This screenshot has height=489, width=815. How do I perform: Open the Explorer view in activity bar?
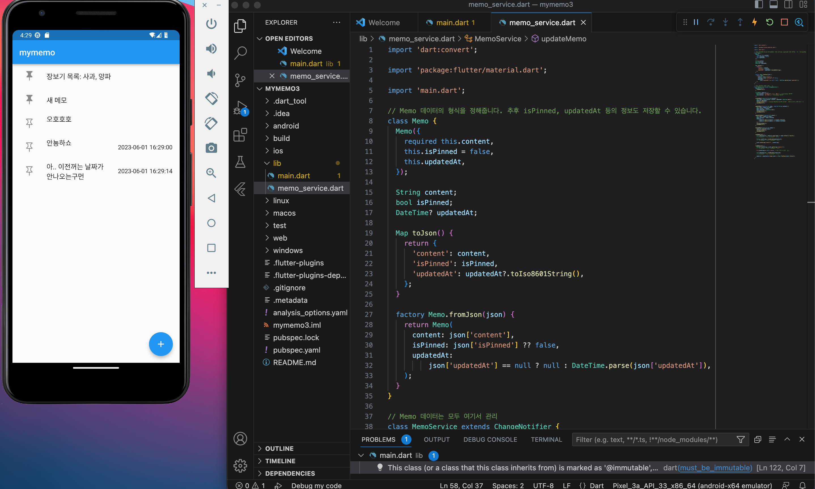click(240, 26)
